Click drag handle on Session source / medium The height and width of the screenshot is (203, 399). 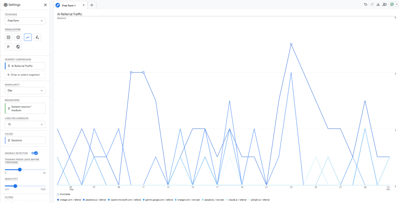tap(9, 108)
